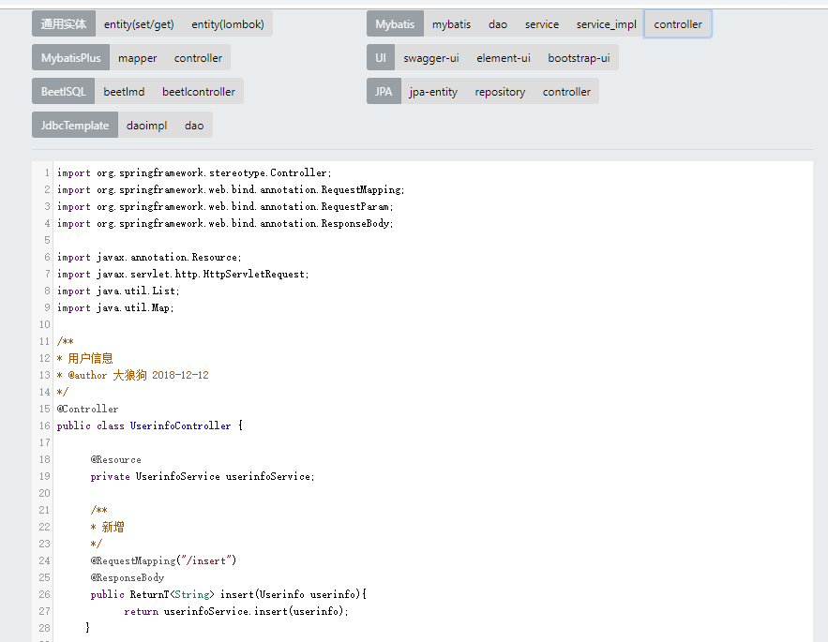The height and width of the screenshot is (642, 828).
Task: Click the beetlcontroller template button
Action: [x=199, y=92]
